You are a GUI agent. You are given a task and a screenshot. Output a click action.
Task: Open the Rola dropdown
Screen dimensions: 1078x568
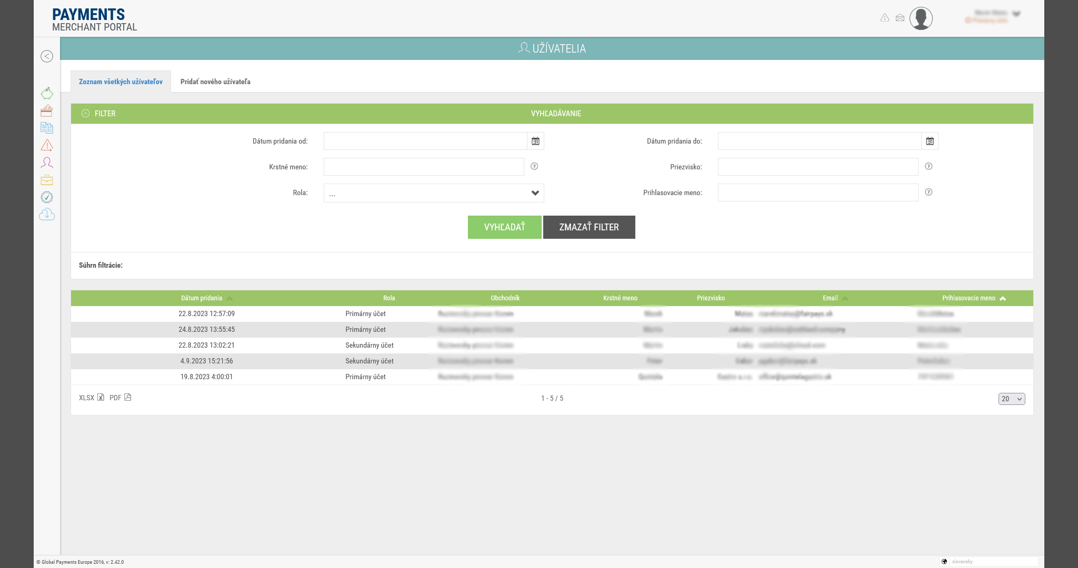coord(434,193)
